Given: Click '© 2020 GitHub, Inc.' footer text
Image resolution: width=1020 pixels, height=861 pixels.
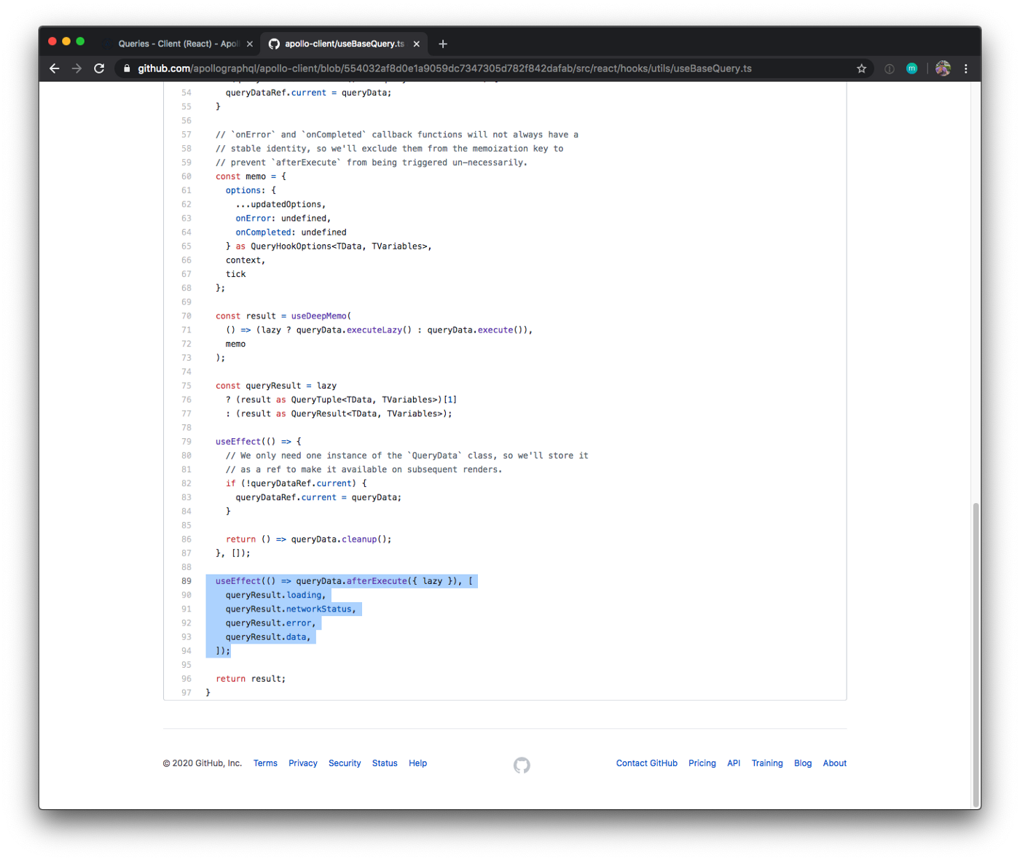Looking at the screenshot, I should point(202,763).
